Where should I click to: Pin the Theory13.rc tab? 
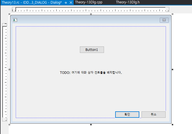[66, 3]
